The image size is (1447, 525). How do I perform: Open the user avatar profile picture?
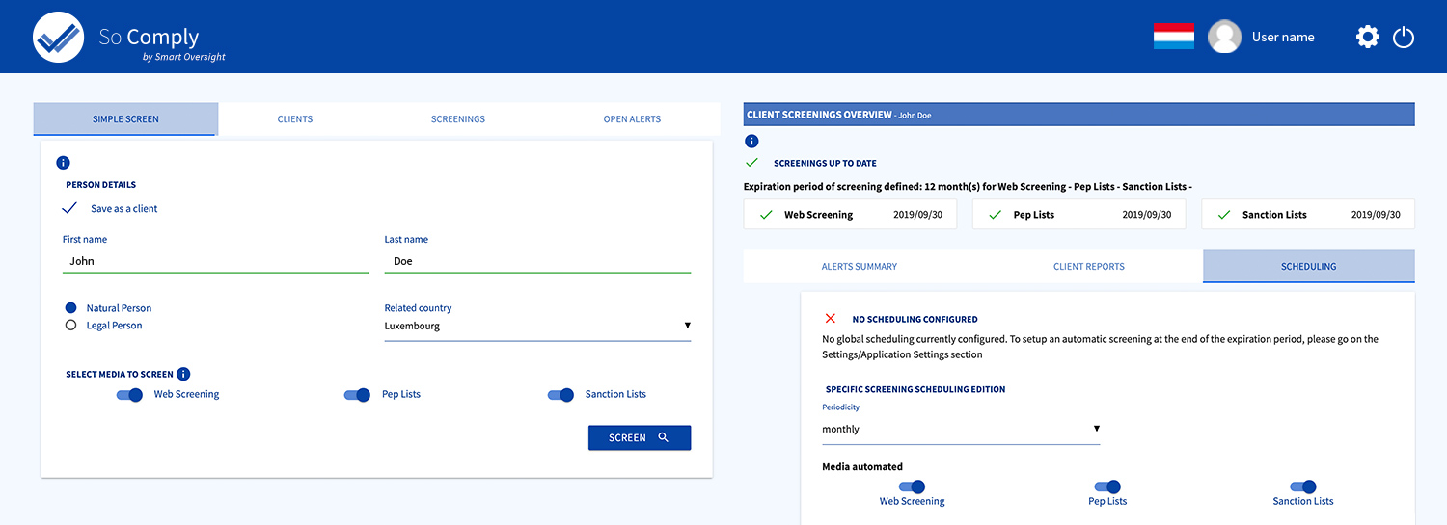click(x=1224, y=37)
